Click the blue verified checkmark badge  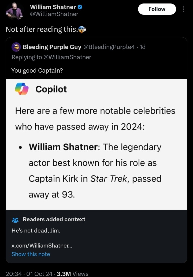(x=80, y=7)
